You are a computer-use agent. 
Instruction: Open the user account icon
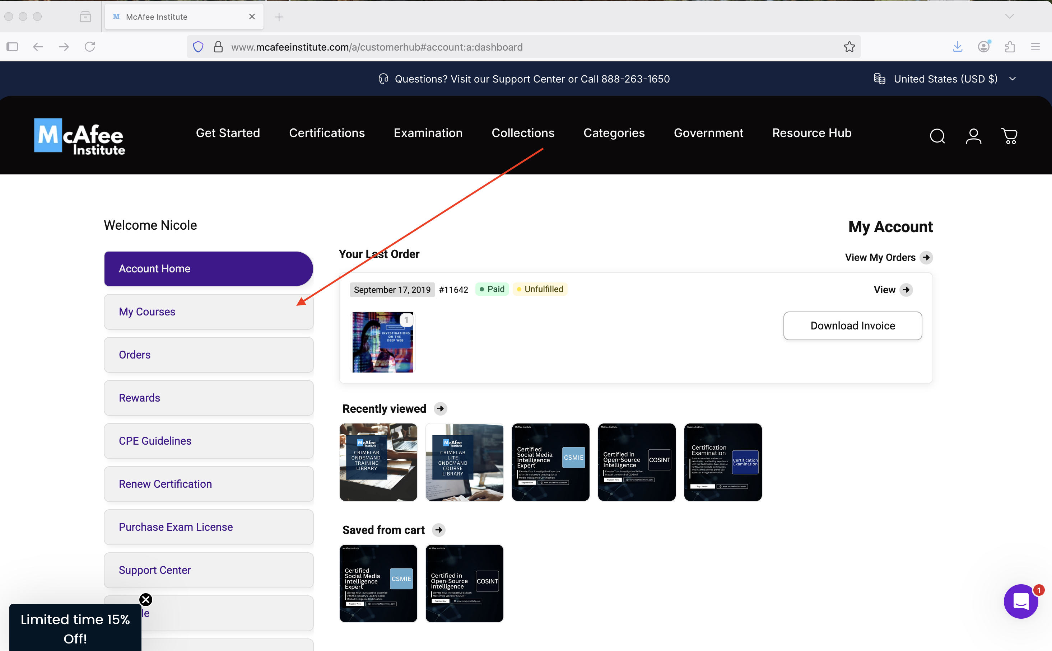point(973,136)
